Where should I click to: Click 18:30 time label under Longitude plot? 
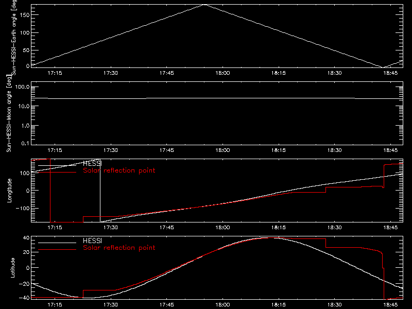334,228
